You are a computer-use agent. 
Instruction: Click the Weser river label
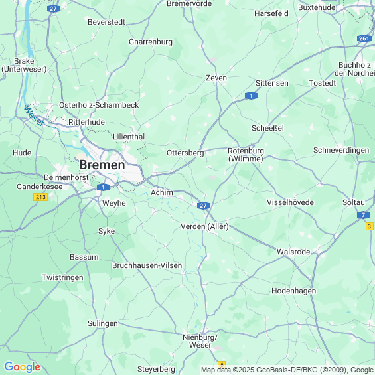[x=35, y=115]
